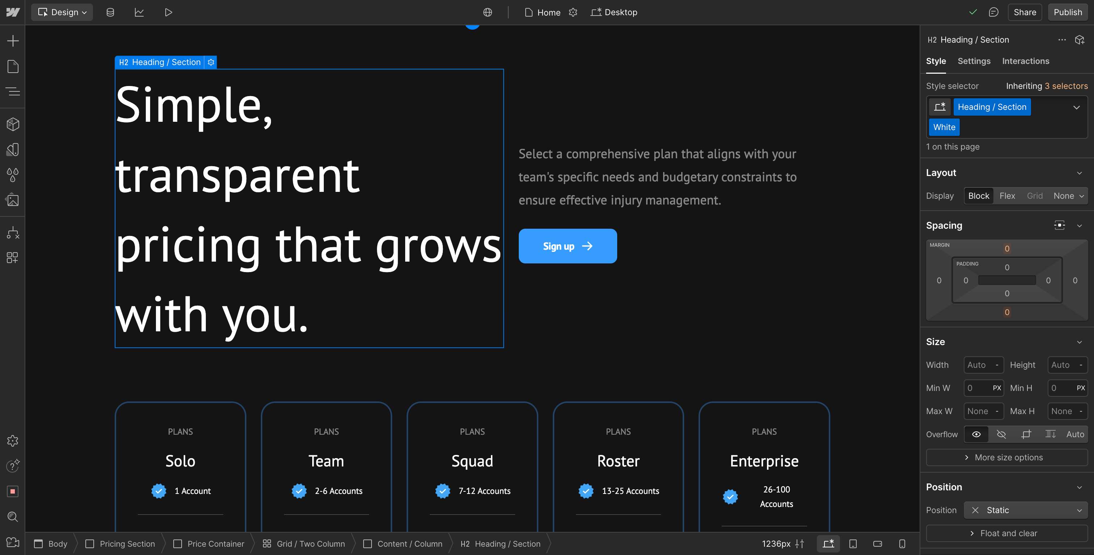Open the Add elements panel
This screenshot has width=1094, height=555.
tap(13, 41)
